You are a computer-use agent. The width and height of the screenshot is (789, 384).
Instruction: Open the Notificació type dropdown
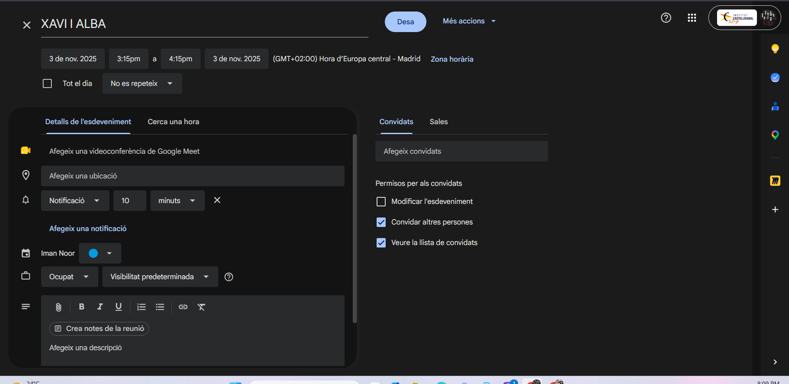tap(75, 201)
